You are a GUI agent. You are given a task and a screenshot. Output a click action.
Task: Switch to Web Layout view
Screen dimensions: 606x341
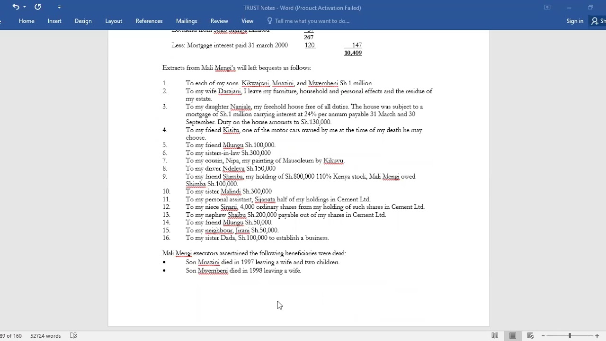531,336
